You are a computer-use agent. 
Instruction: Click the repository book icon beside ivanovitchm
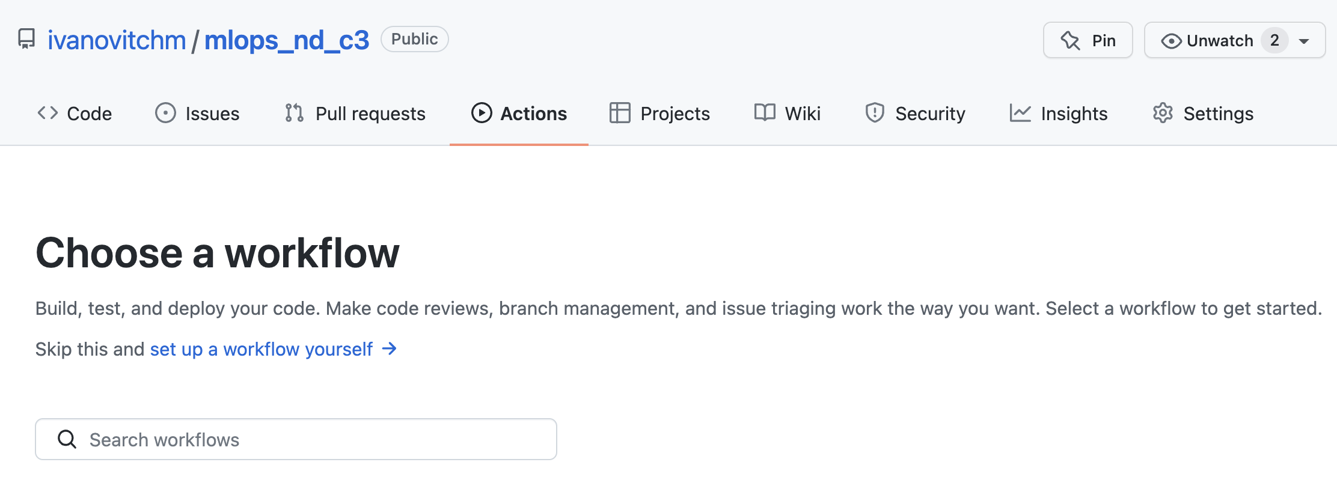click(26, 40)
